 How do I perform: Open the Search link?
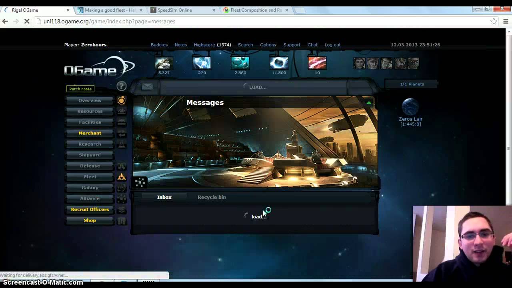pos(245,45)
